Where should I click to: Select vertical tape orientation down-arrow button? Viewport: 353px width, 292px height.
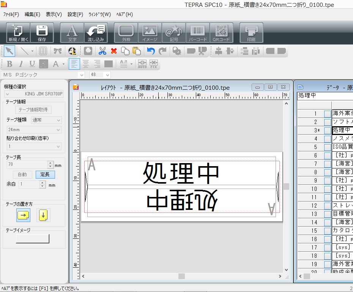pyautogui.click(x=43, y=215)
